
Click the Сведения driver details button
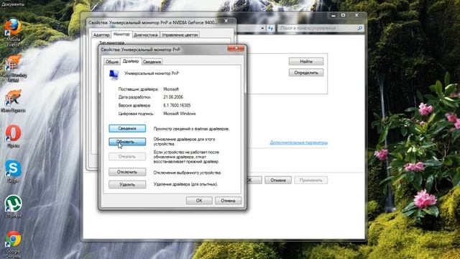127,128
